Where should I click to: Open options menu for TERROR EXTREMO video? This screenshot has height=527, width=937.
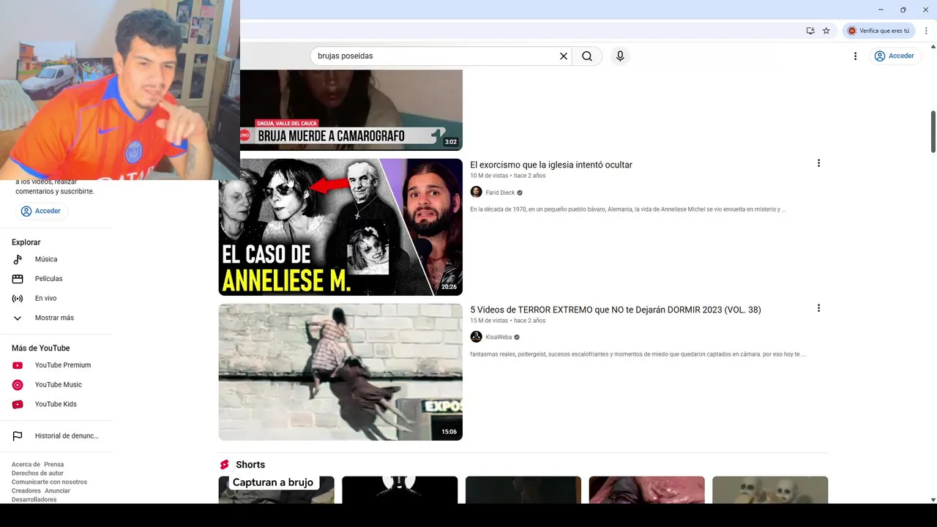[818, 308]
